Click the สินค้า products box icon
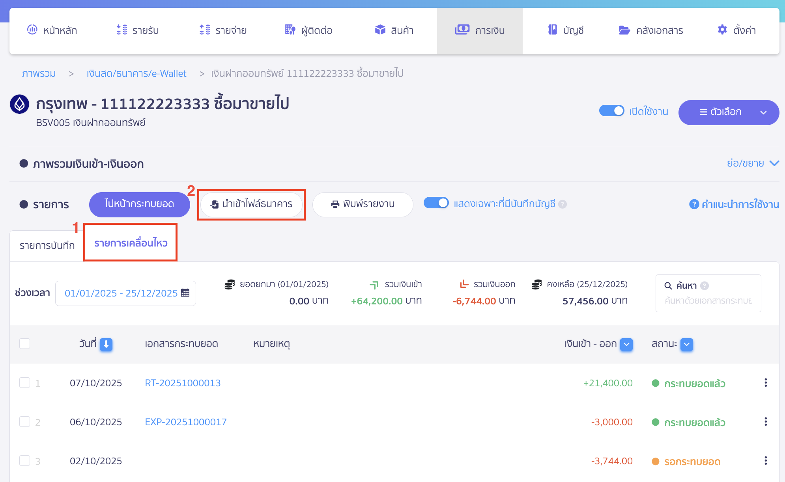The width and height of the screenshot is (785, 482). click(379, 30)
